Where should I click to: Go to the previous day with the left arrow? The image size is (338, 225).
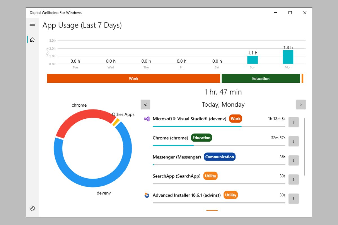pyautogui.click(x=145, y=104)
